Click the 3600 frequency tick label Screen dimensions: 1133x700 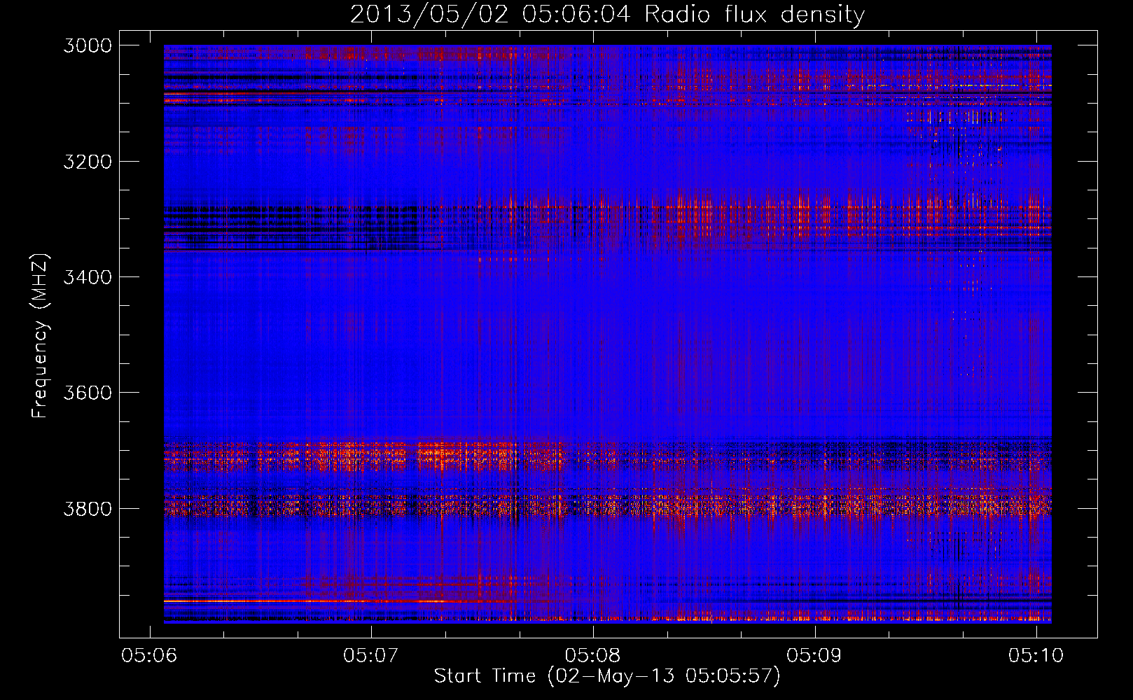(x=88, y=393)
